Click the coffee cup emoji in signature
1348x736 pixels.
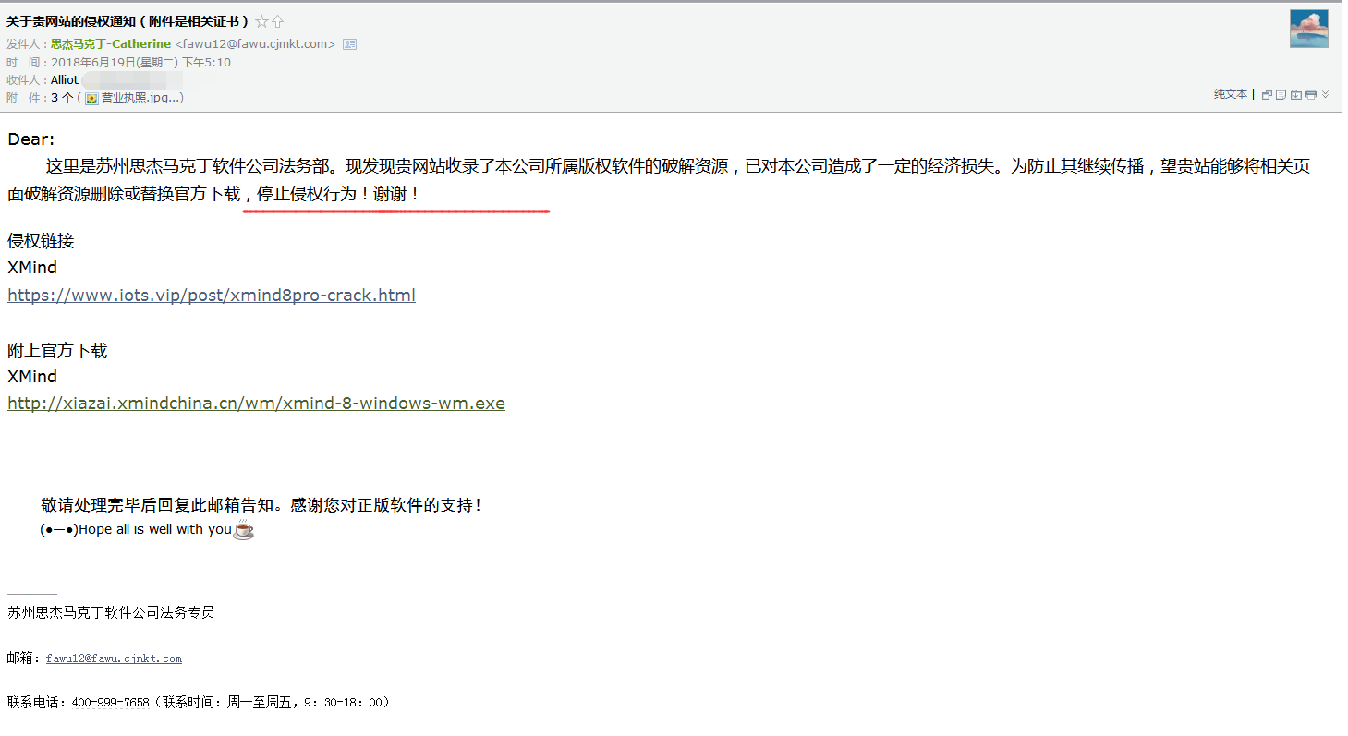243,529
